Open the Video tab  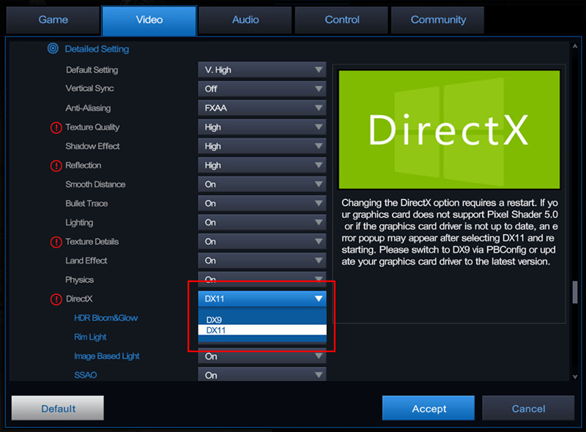tap(149, 21)
